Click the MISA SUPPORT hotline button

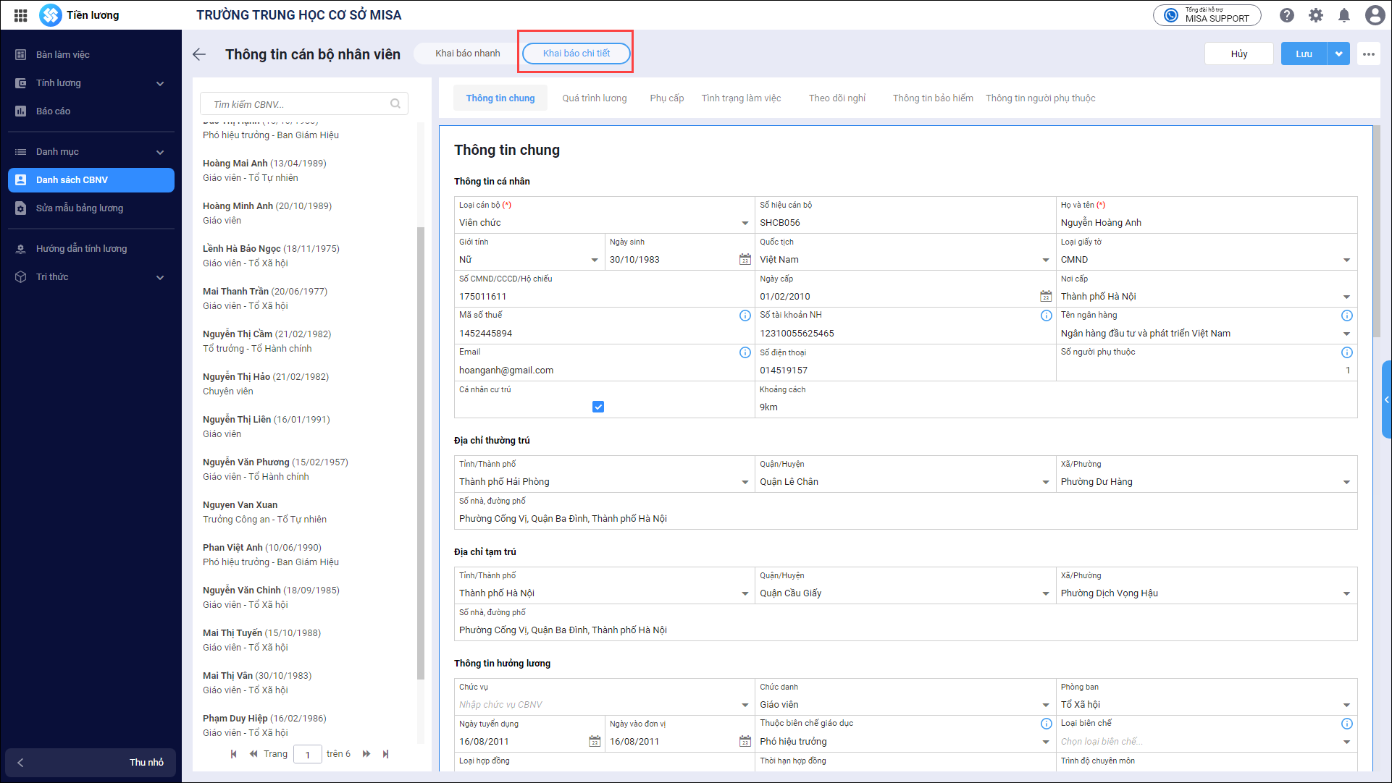tap(1207, 15)
